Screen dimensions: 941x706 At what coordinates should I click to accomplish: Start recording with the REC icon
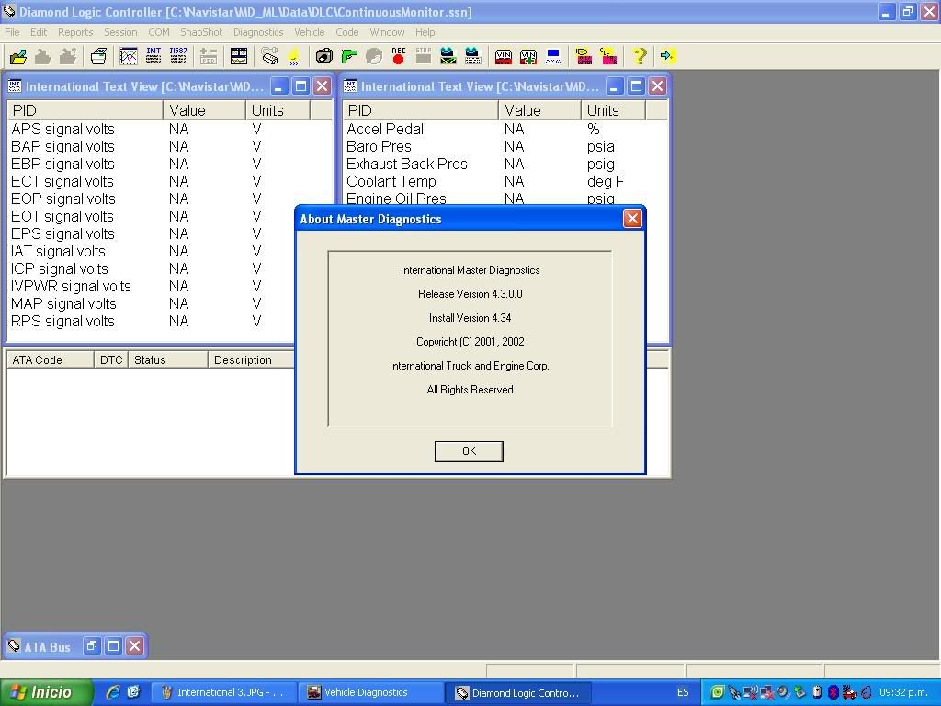399,56
